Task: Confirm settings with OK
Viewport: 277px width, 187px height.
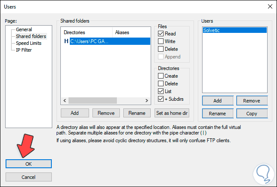Action: point(29,164)
